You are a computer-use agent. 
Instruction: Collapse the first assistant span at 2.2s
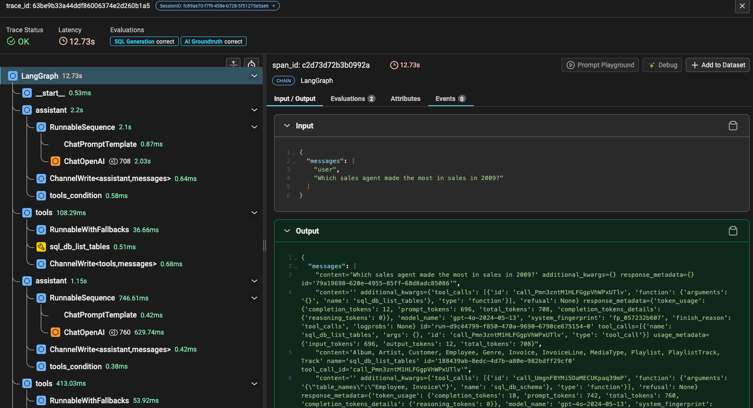pyautogui.click(x=254, y=110)
